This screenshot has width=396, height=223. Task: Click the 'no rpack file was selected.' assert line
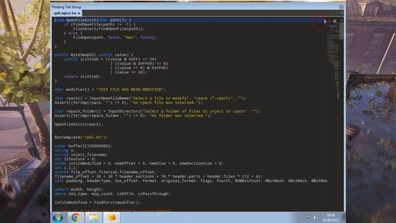[x=128, y=102]
